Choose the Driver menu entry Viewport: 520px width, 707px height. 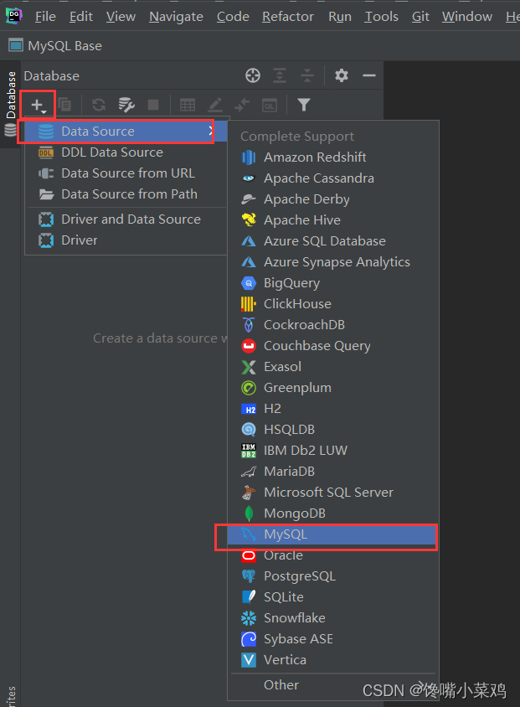click(126, 240)
